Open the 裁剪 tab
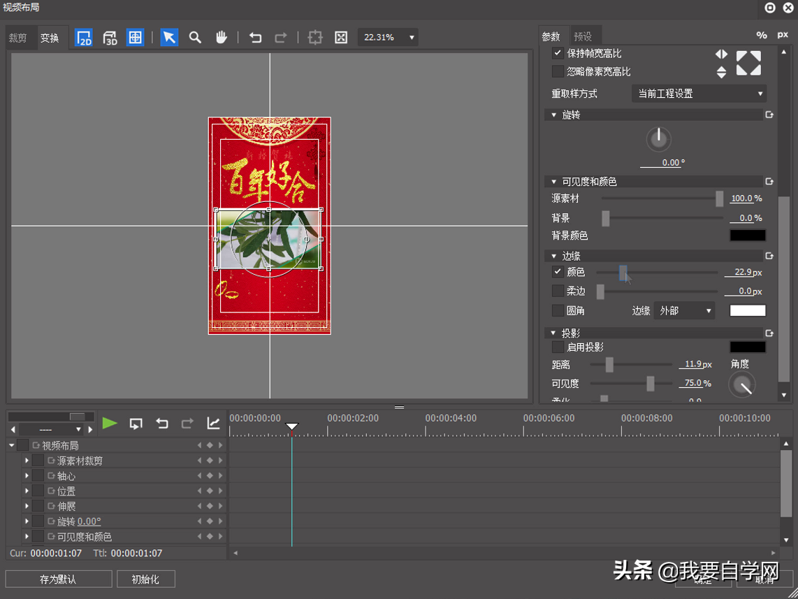Image resolution: width=798 pixels, height=599 pixels. tap(17, 38)
